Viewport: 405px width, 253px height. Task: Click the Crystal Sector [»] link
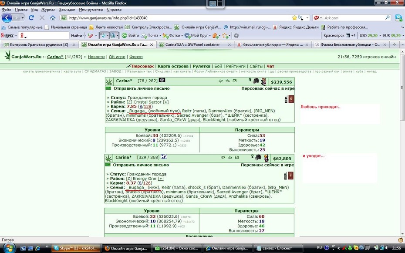(x=165, y=102)
